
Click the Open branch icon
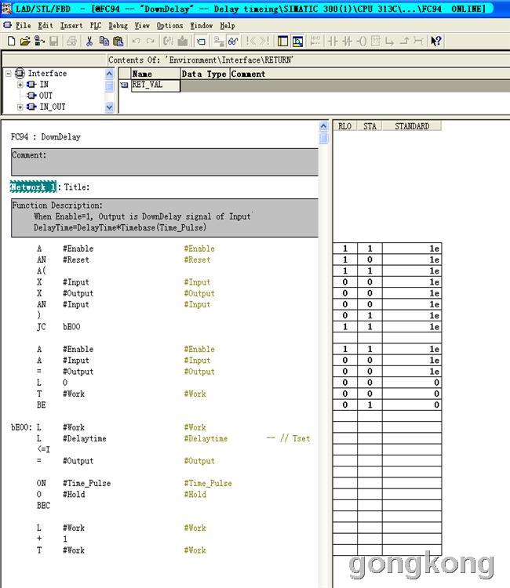pos(389,41)
